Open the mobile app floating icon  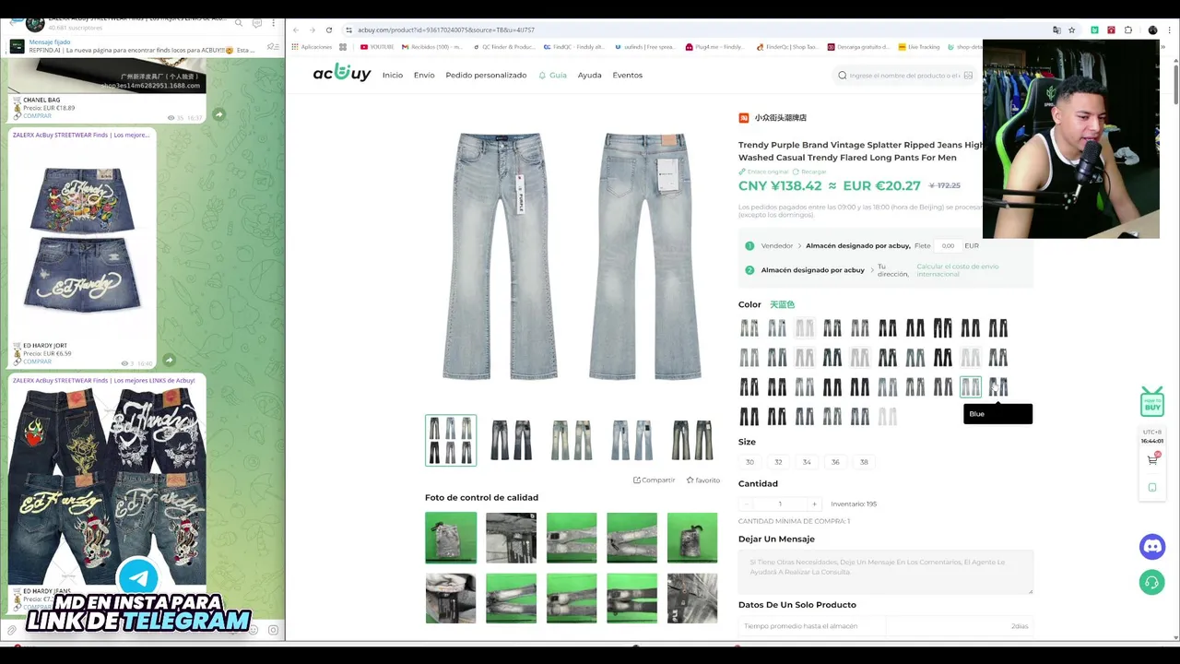(x=1152, y=487)
